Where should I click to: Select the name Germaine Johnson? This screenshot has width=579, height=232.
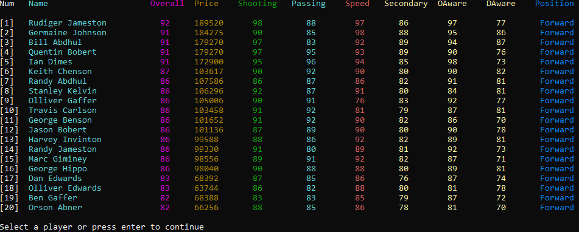(x=67, y=32)
